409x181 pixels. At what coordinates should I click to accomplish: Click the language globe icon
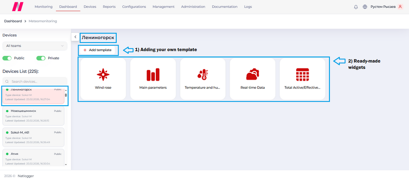click(365, 7)
